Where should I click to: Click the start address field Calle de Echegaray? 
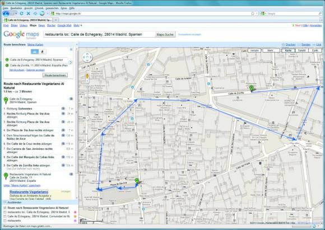coord(39,59)
